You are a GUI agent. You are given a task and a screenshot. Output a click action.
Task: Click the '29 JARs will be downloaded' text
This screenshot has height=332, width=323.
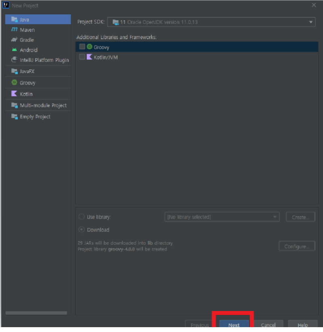point(125,243)
